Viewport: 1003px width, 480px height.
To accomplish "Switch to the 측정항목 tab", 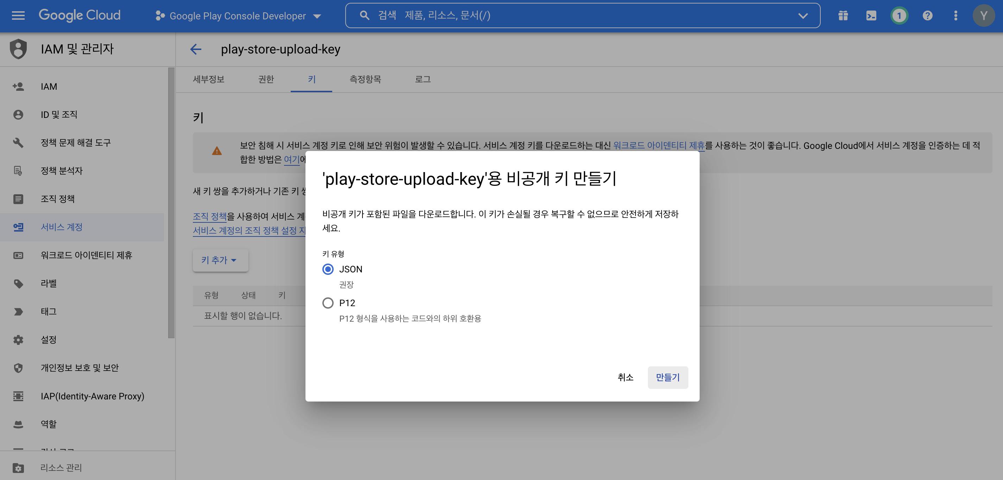I will [365, 80].
